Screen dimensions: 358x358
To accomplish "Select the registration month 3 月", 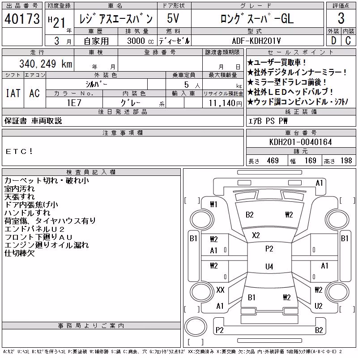I will click(63, 41).
